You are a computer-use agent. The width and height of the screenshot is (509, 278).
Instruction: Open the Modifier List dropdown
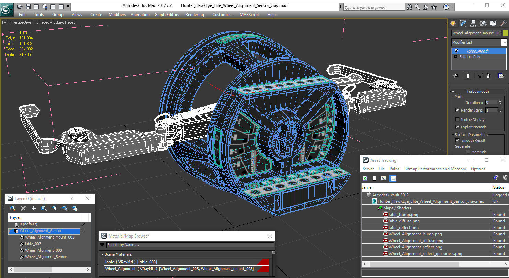point(504,42)
